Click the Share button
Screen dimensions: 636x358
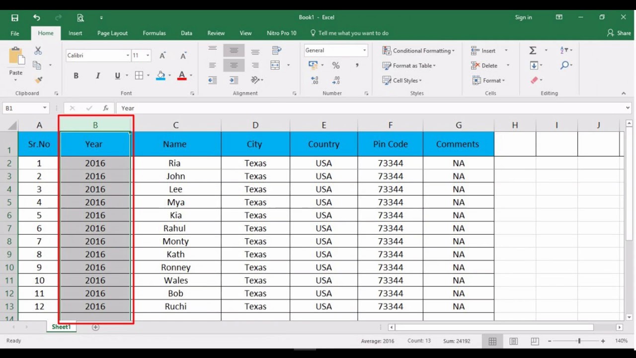point(619,33)
